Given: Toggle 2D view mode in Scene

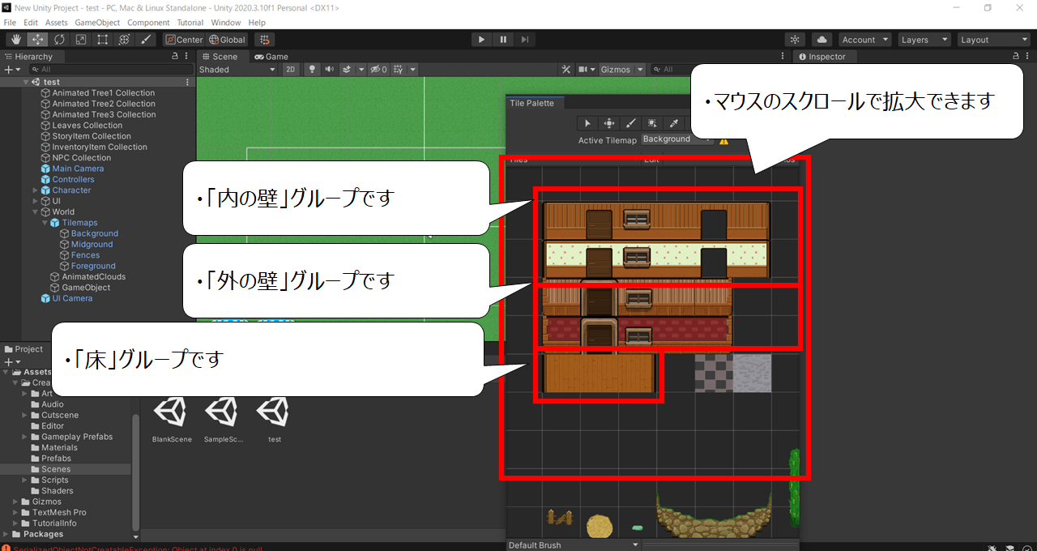Looking at the screenshot, I should pyautogui.click(x=291, y=70).
